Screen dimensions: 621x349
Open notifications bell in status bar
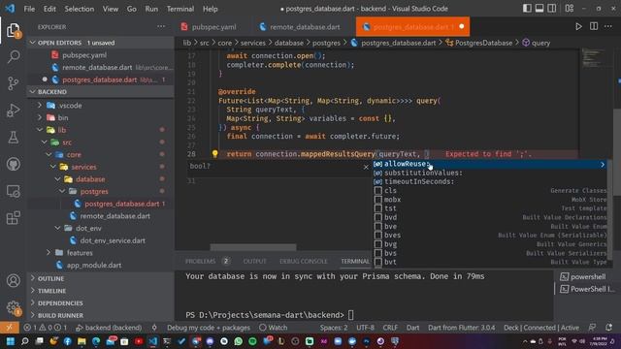tap(608, 328)
